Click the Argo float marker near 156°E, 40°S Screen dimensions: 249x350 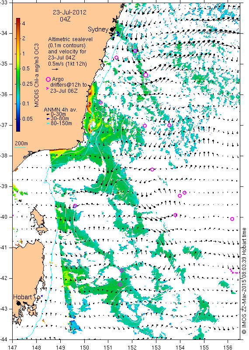pos(232,219)
